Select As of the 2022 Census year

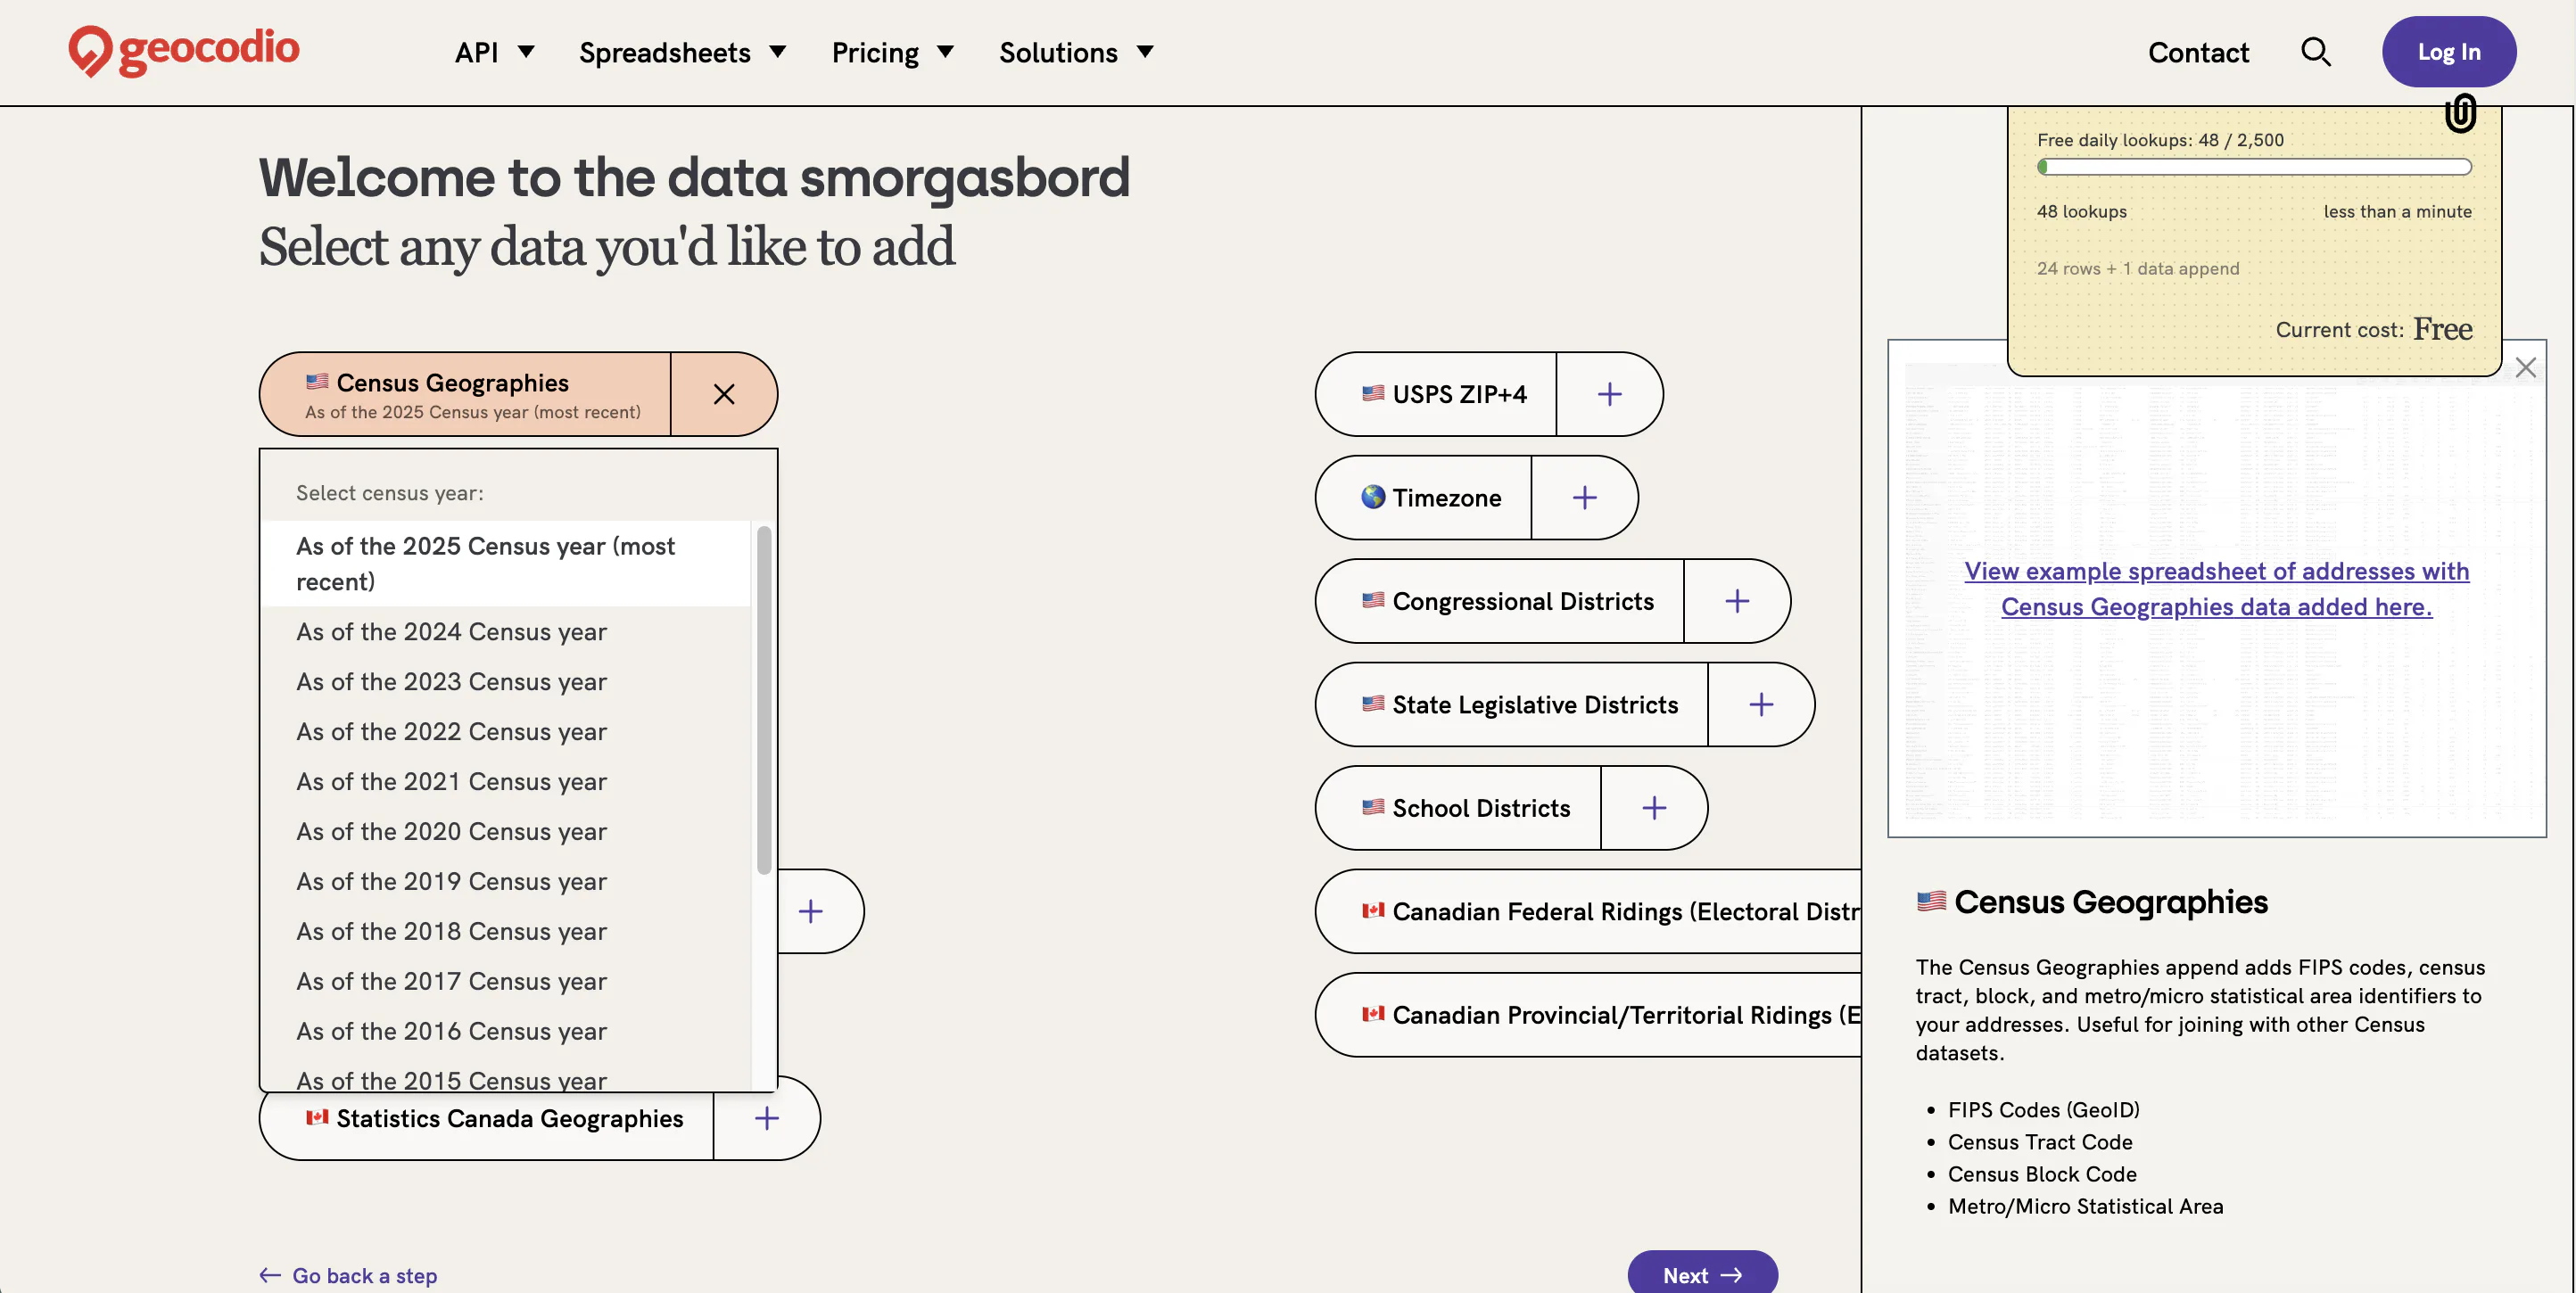pyautogui.click(x=506, y=732)
